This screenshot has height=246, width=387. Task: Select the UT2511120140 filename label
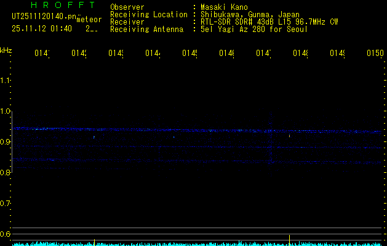pyautogui.click(x=43, y=17)
